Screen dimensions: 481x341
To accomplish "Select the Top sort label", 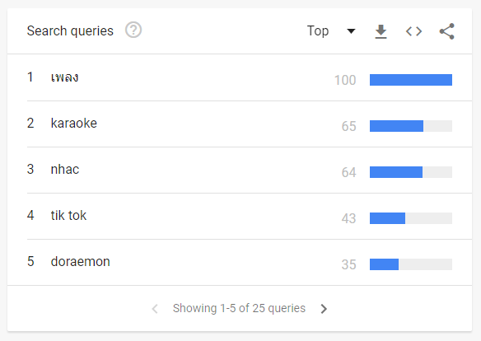I will 318,31.
